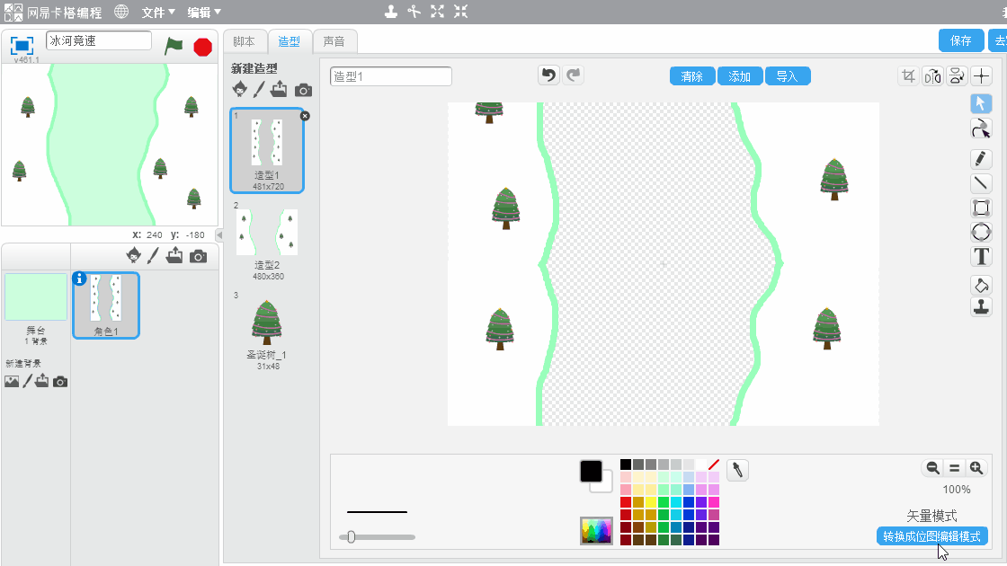Switch to the 声音 tab
This screenshot has height=566, width=1007.
pos(334,41)
